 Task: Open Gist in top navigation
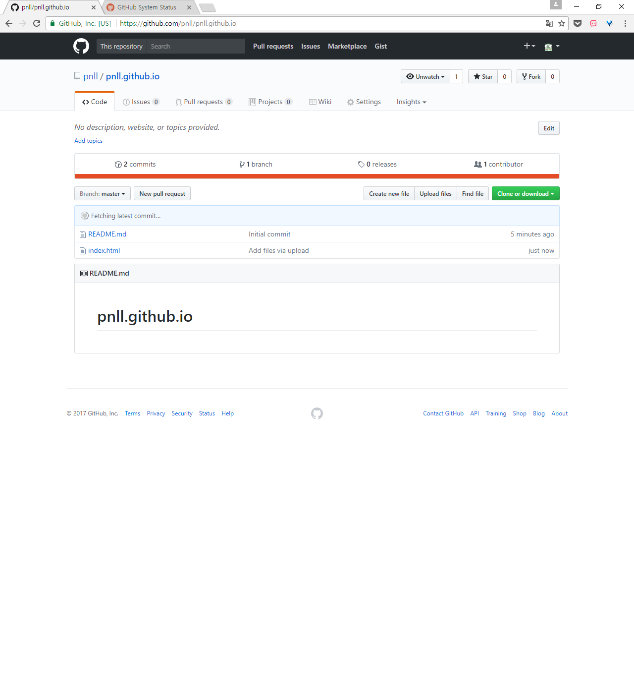380,46
